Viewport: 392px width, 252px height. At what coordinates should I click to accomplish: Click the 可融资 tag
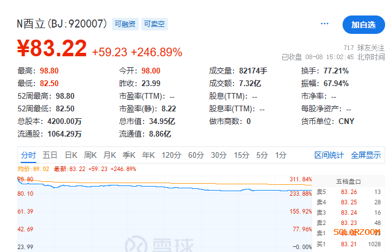[x=125, y=24]
